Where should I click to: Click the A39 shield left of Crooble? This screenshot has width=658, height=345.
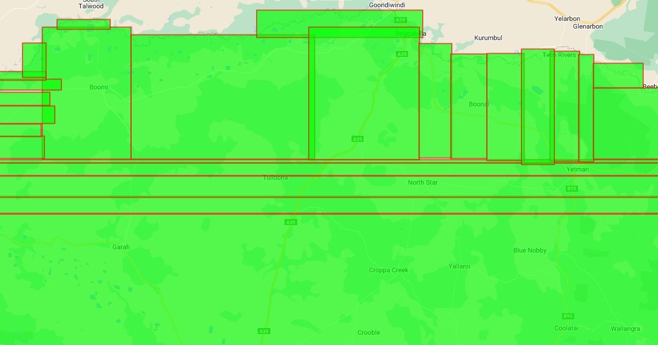[x=264, y=331]
